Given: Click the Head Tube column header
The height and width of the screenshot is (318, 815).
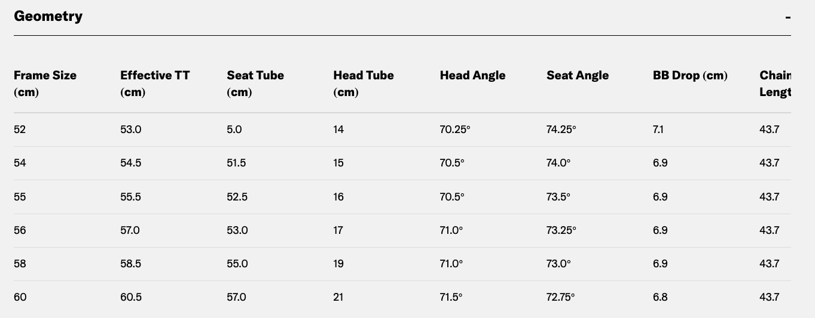Looking at the screenshot, I should coord(364,84).
